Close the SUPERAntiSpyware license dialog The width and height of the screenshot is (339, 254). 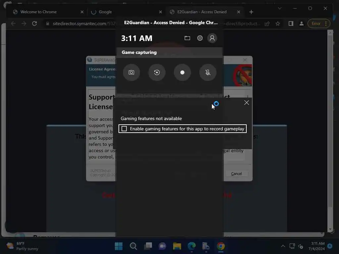(245, 60)
